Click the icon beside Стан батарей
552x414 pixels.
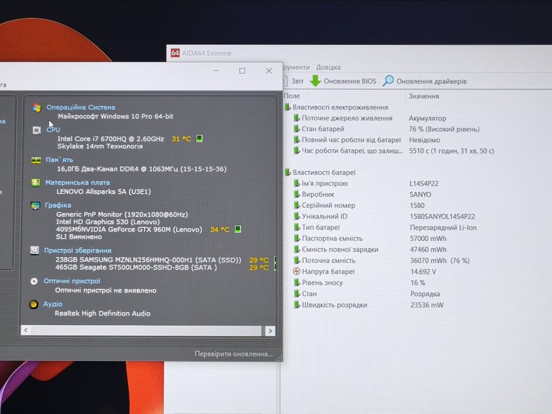coord(297,129)
